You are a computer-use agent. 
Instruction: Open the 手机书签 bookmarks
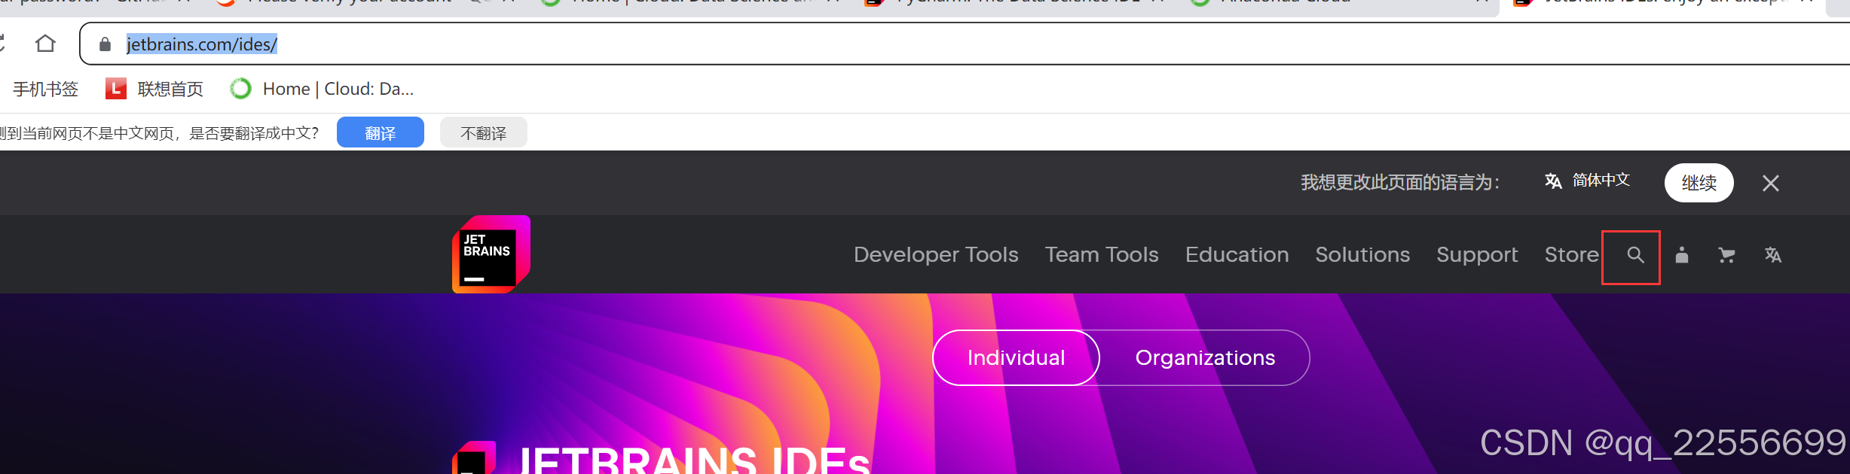pos(45,89)
